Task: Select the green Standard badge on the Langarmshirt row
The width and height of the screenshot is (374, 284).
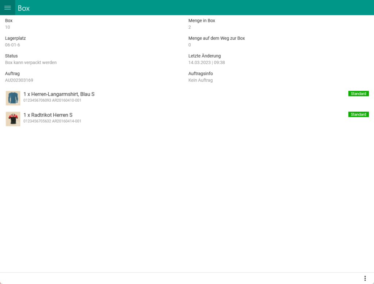Action: pyautogui.click(x=358, y=94)
